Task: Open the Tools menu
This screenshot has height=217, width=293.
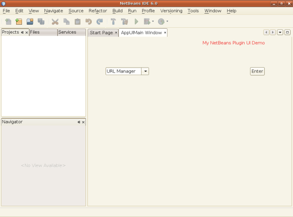Action: (x=193, y=11)
